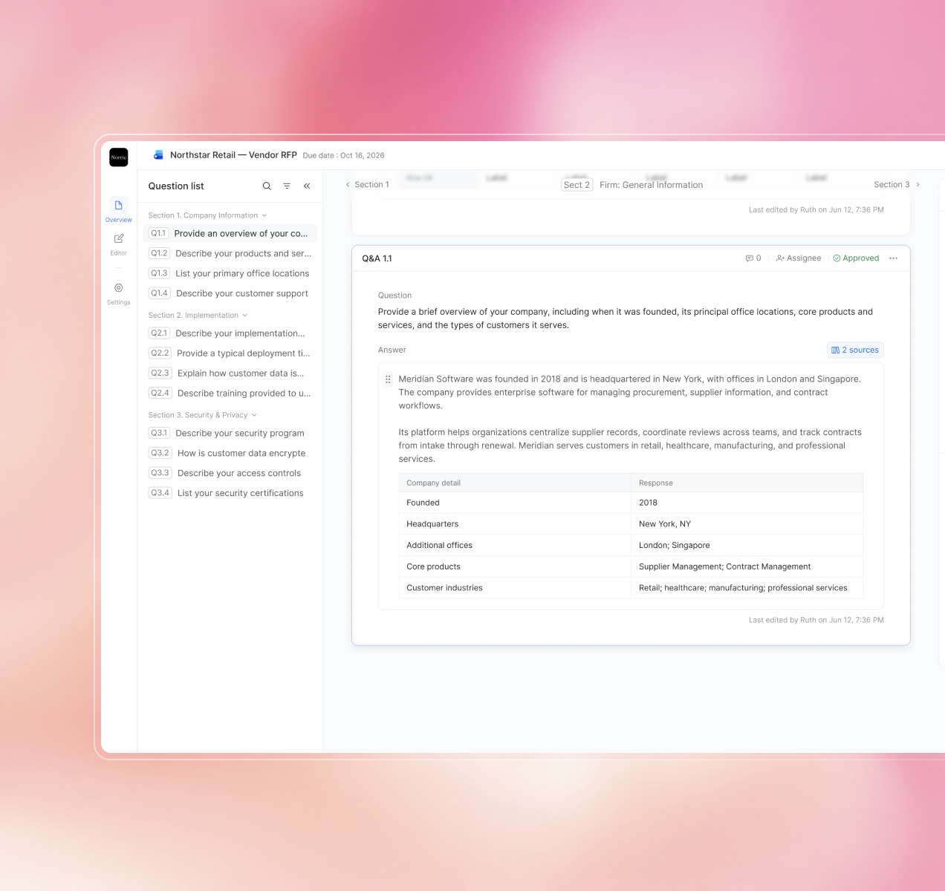Click the Assignee button

(x=799, y=258)
